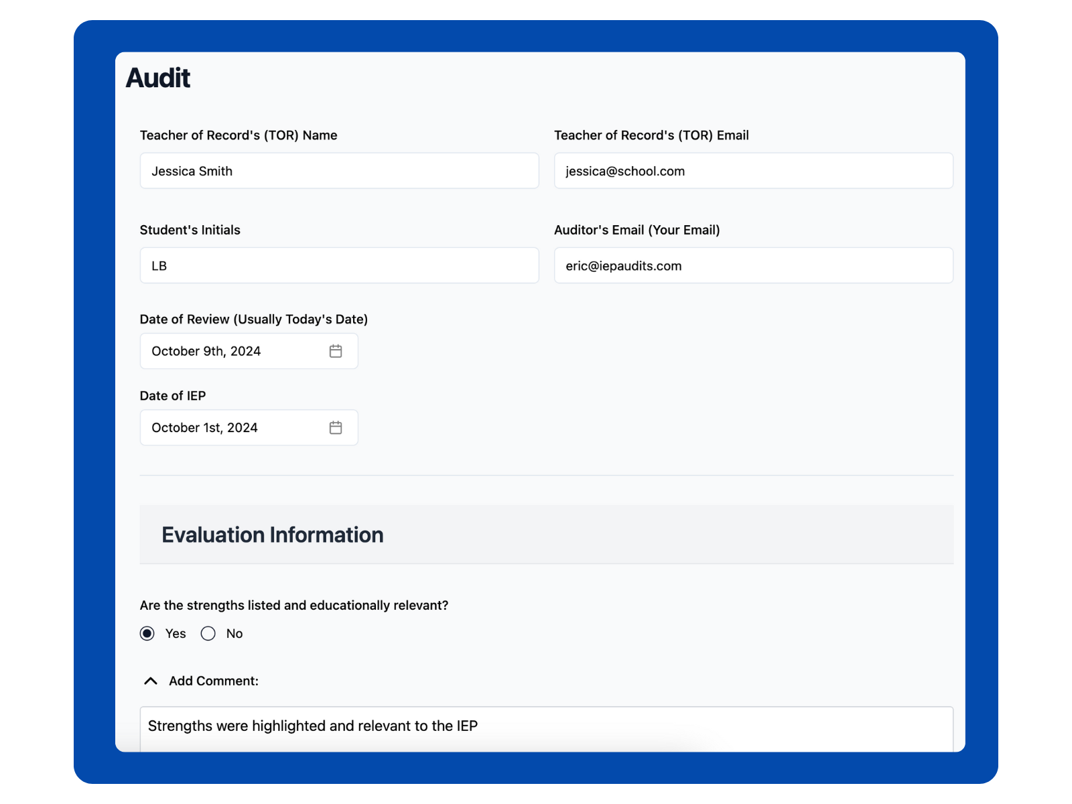Edit Teacher of Record's Name field
This screenshot has height=804, width=1072.
pyautogui.click(x=340, y=171)
